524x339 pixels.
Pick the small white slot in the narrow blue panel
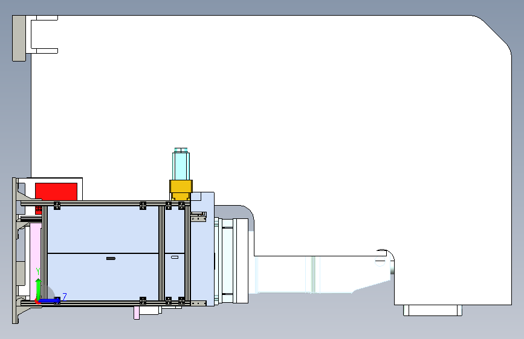pyautogui.click(x=175, y=257)
